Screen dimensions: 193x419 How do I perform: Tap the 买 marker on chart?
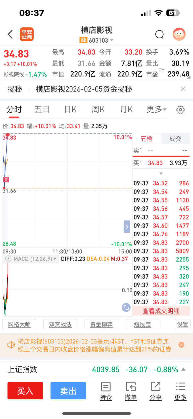[6, 179]
